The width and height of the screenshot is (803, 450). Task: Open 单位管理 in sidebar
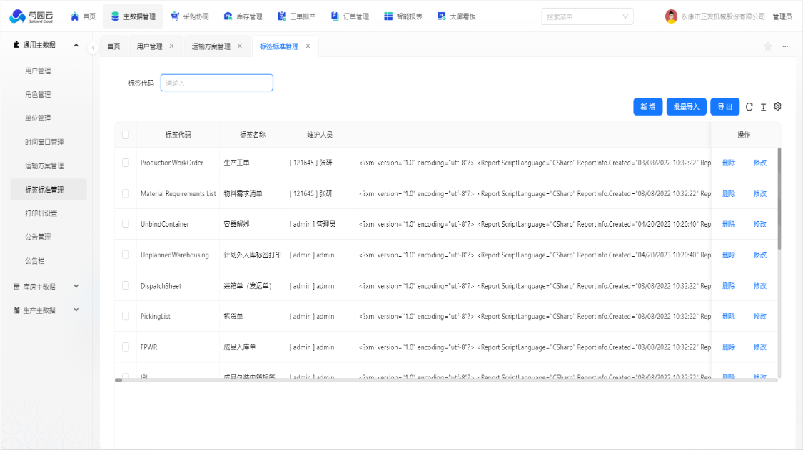click(x=38, y=118)
